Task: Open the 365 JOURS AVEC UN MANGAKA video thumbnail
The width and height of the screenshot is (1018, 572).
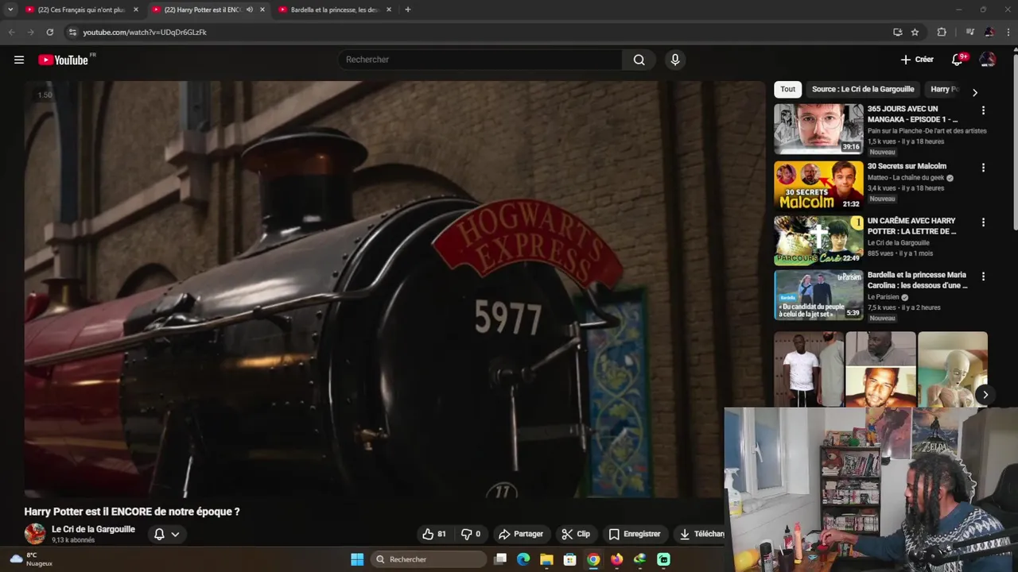Action: (818, 129)
